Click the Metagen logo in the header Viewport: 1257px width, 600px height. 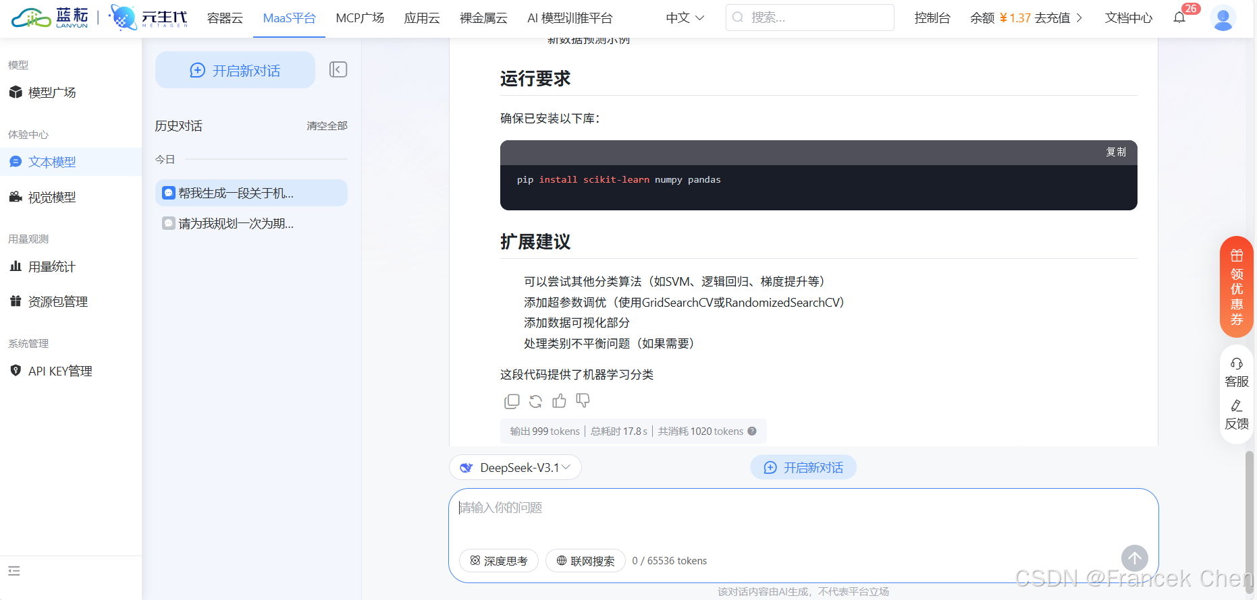[x=149, y=18]
